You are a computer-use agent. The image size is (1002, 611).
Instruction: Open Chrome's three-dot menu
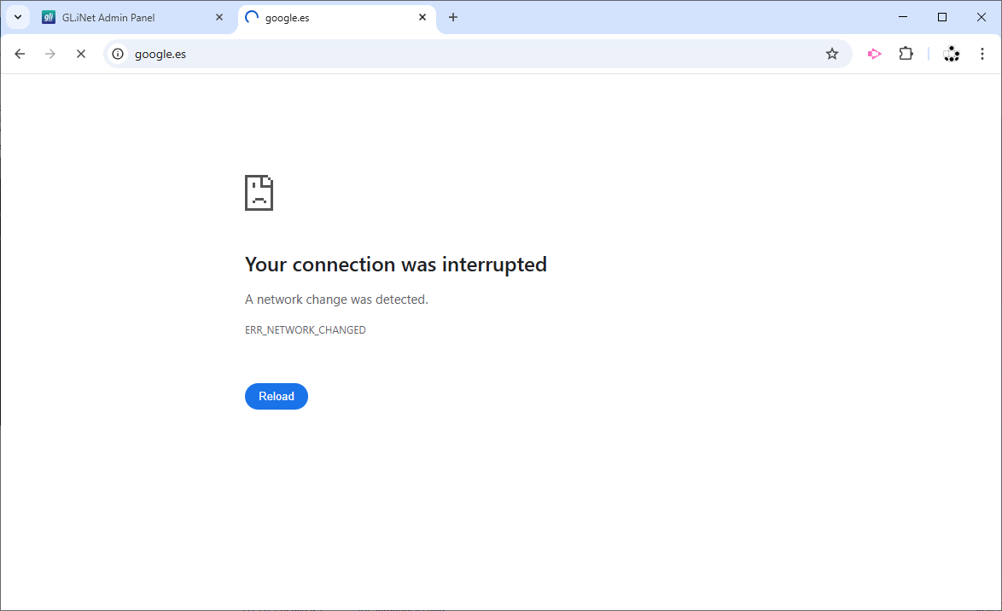tap(982, 54)
